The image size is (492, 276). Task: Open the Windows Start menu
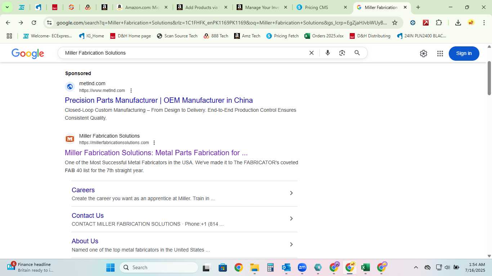(x=110, y=267)
